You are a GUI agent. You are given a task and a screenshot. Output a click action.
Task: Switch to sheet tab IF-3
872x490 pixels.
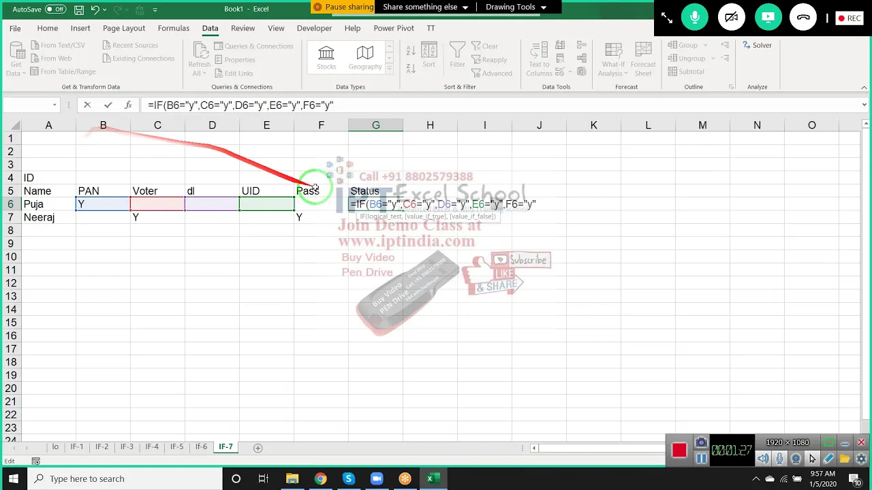point(127,447)
